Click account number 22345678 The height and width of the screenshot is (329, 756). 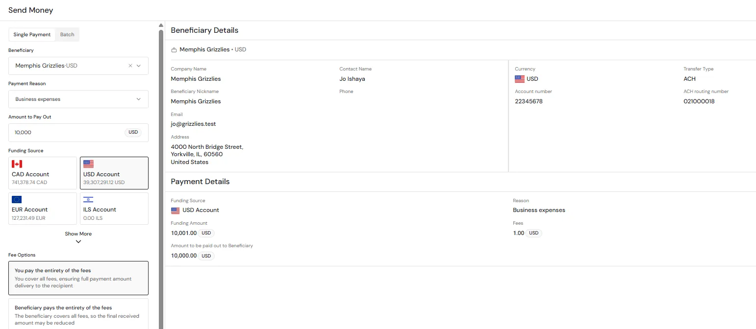(529, 101)
